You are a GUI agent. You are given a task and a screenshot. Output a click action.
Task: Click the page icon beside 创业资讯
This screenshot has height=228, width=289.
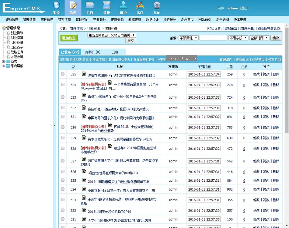[x=8, y=33]
